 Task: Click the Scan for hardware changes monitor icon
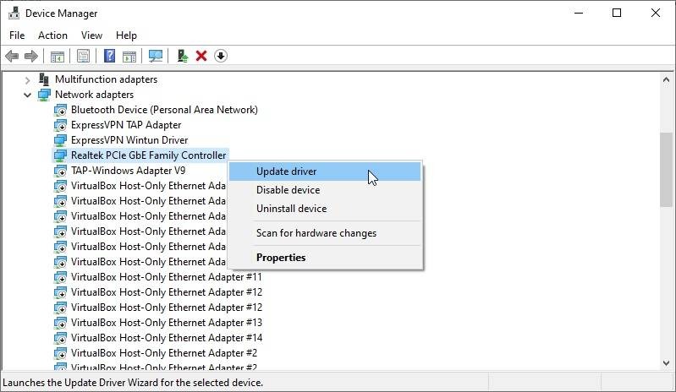(155, 56)
